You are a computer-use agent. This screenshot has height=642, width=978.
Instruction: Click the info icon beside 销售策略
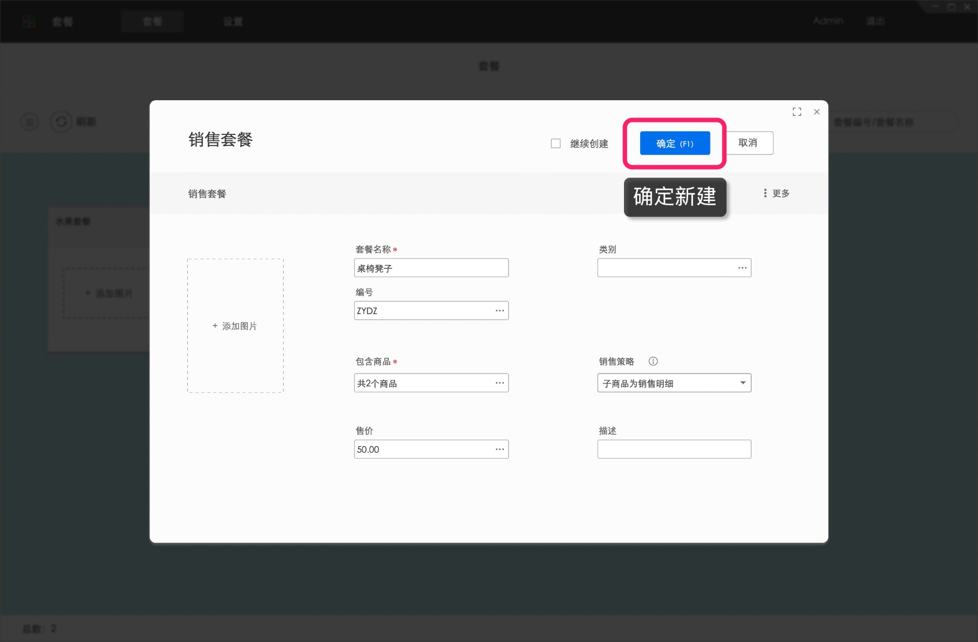[653, 361]
